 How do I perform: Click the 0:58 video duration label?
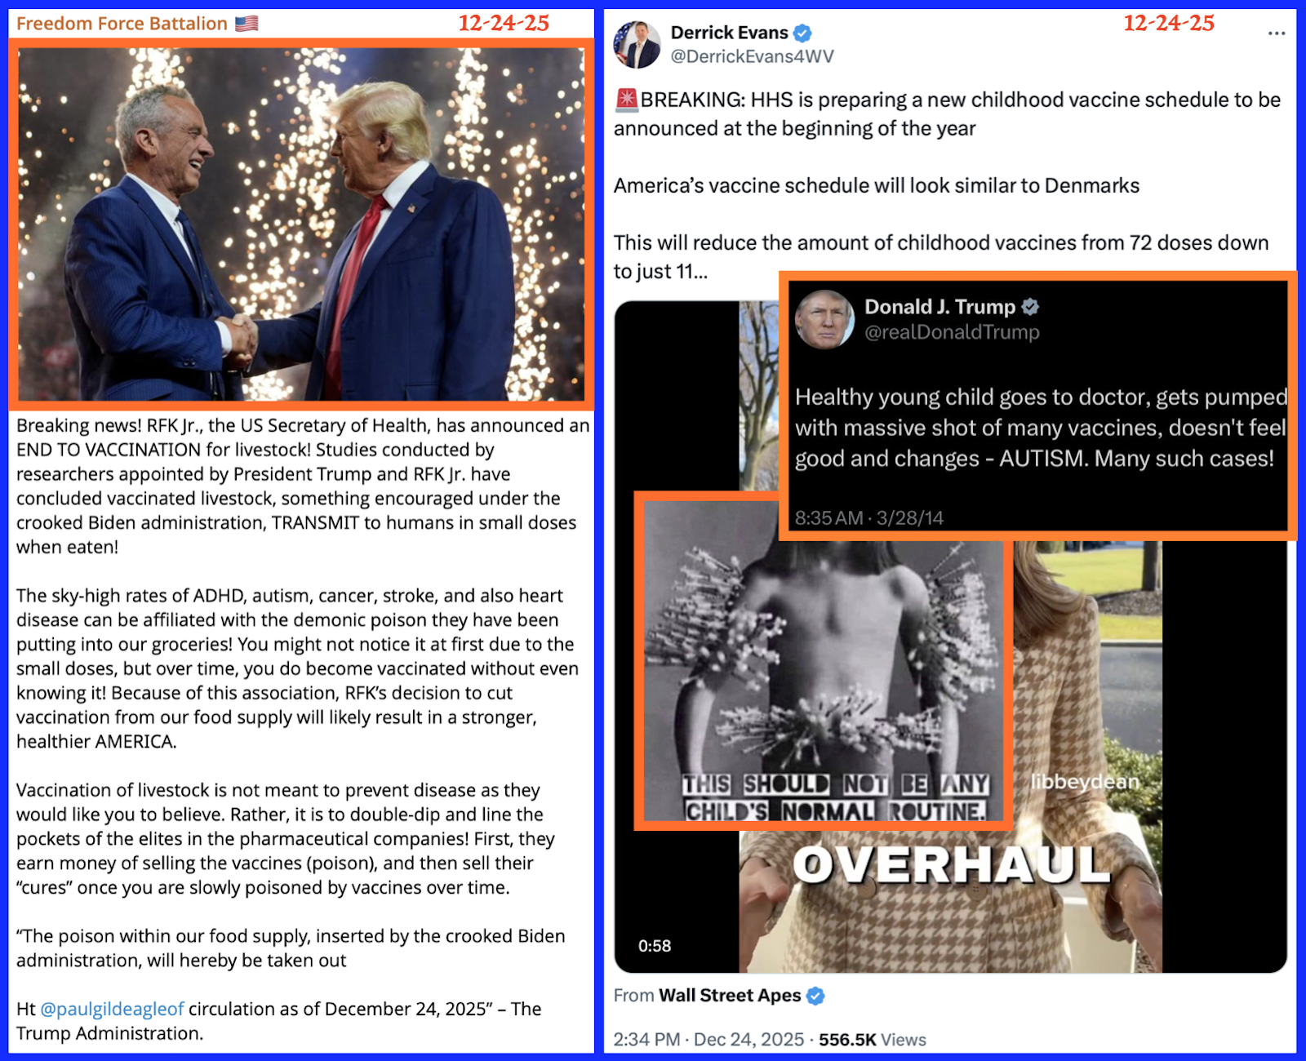click(655, 946)
